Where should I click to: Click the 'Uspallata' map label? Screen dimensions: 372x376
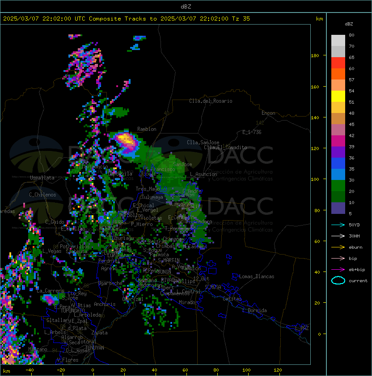pos(42,178)
